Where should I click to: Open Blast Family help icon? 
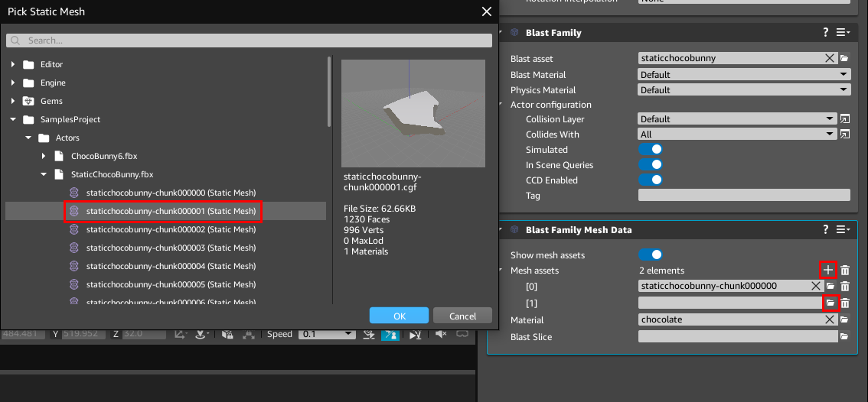tap(826, 33)
